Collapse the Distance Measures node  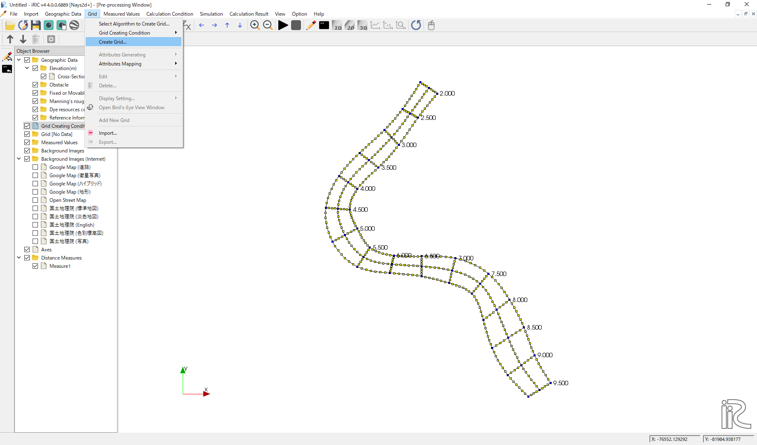click(19, 258)
